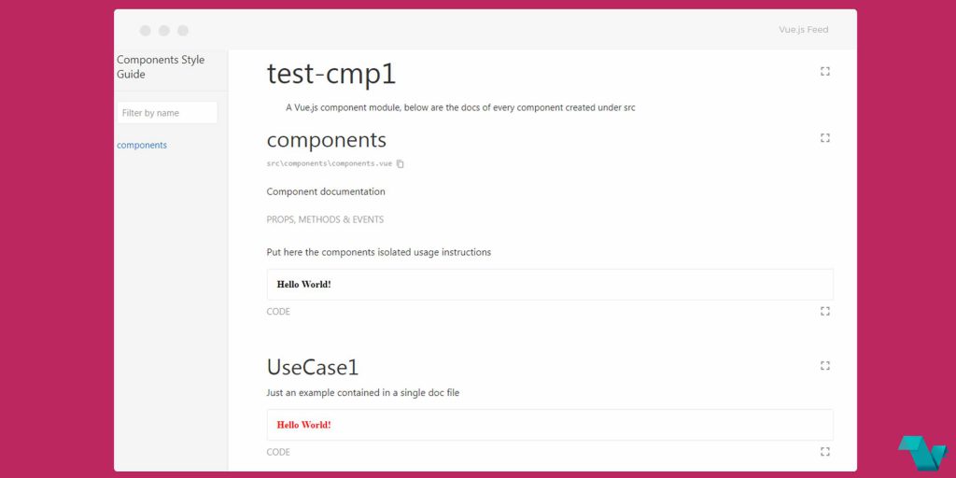Click the red Hello World preview box

(550, 425)
